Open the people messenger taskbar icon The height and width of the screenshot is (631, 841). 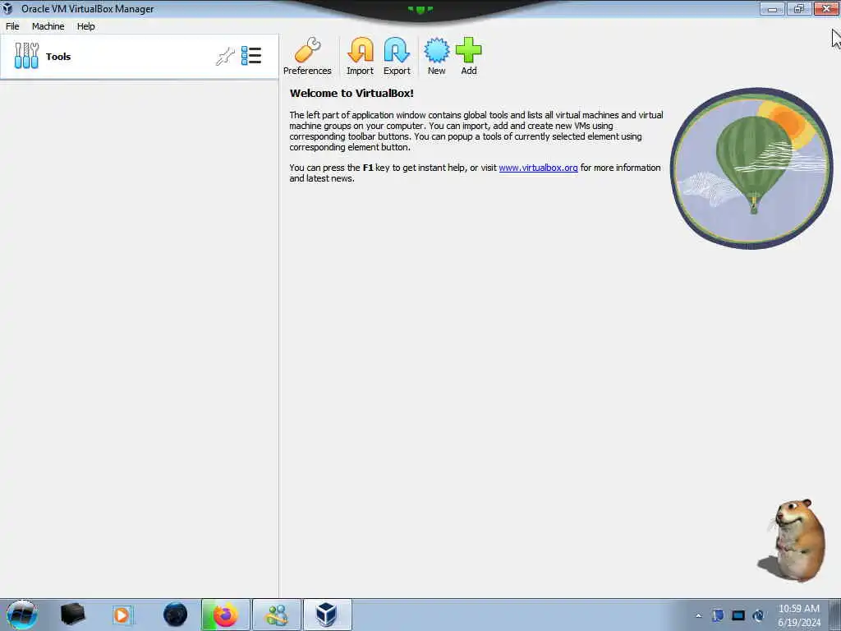pyautogui.click(x=277, y=615)
